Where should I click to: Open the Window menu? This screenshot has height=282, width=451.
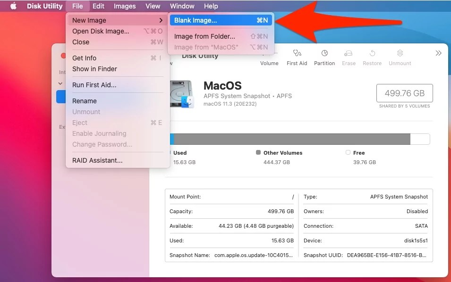(x=182, y=6)
